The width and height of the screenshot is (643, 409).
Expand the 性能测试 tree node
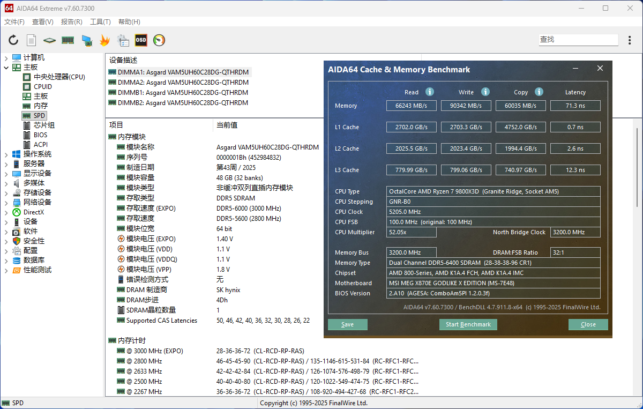click(6, 270)
